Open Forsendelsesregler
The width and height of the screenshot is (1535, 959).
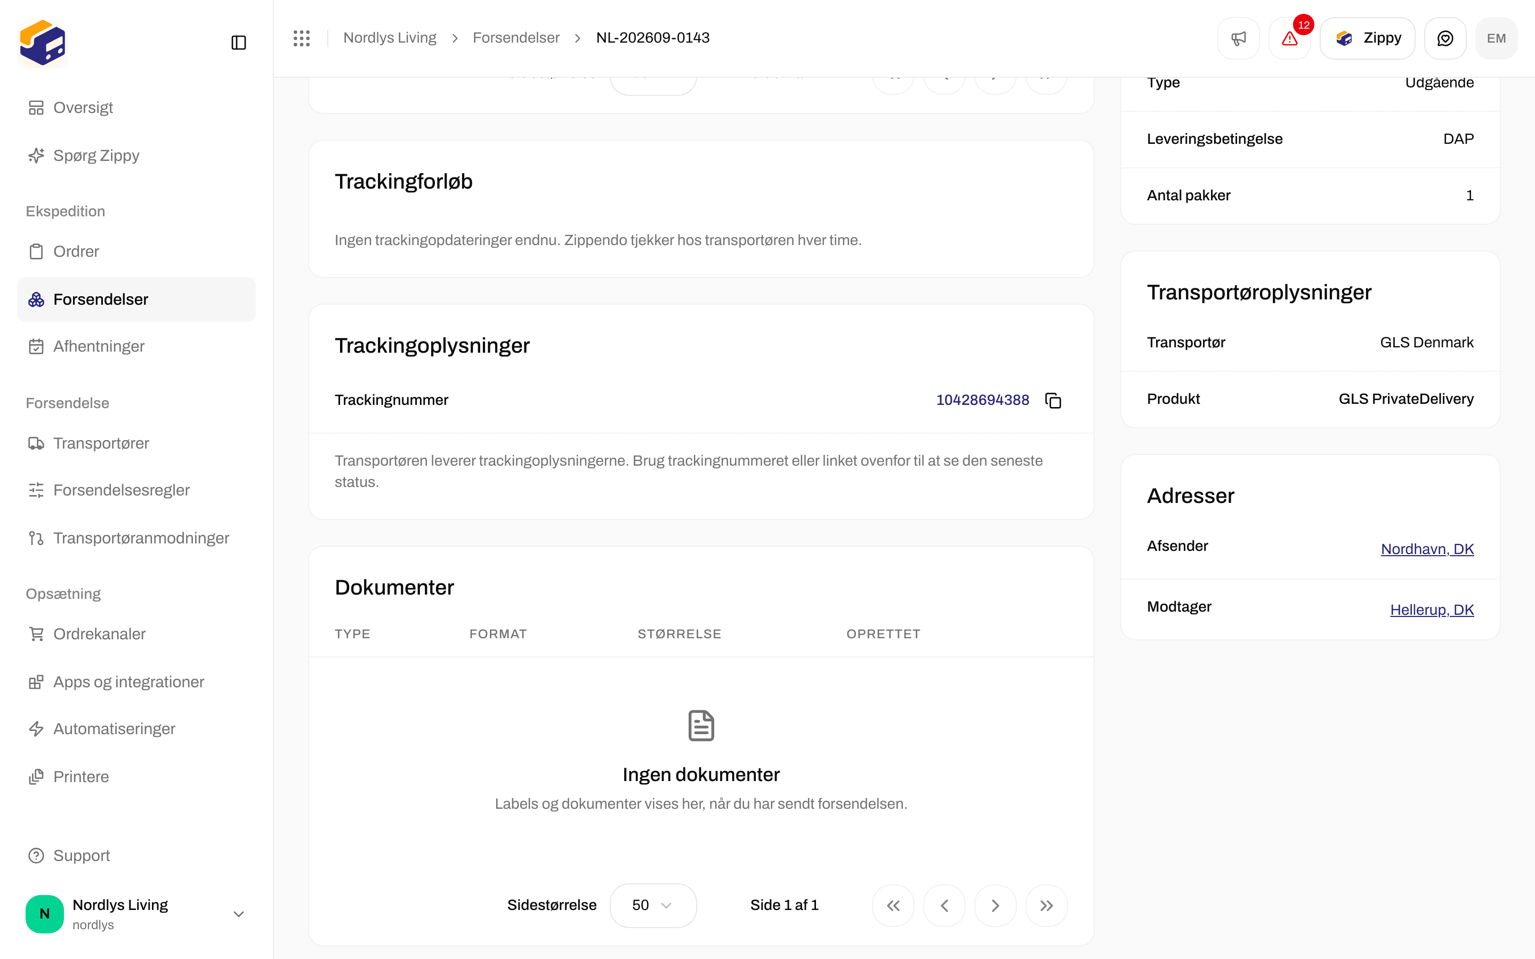pos(136,490)
